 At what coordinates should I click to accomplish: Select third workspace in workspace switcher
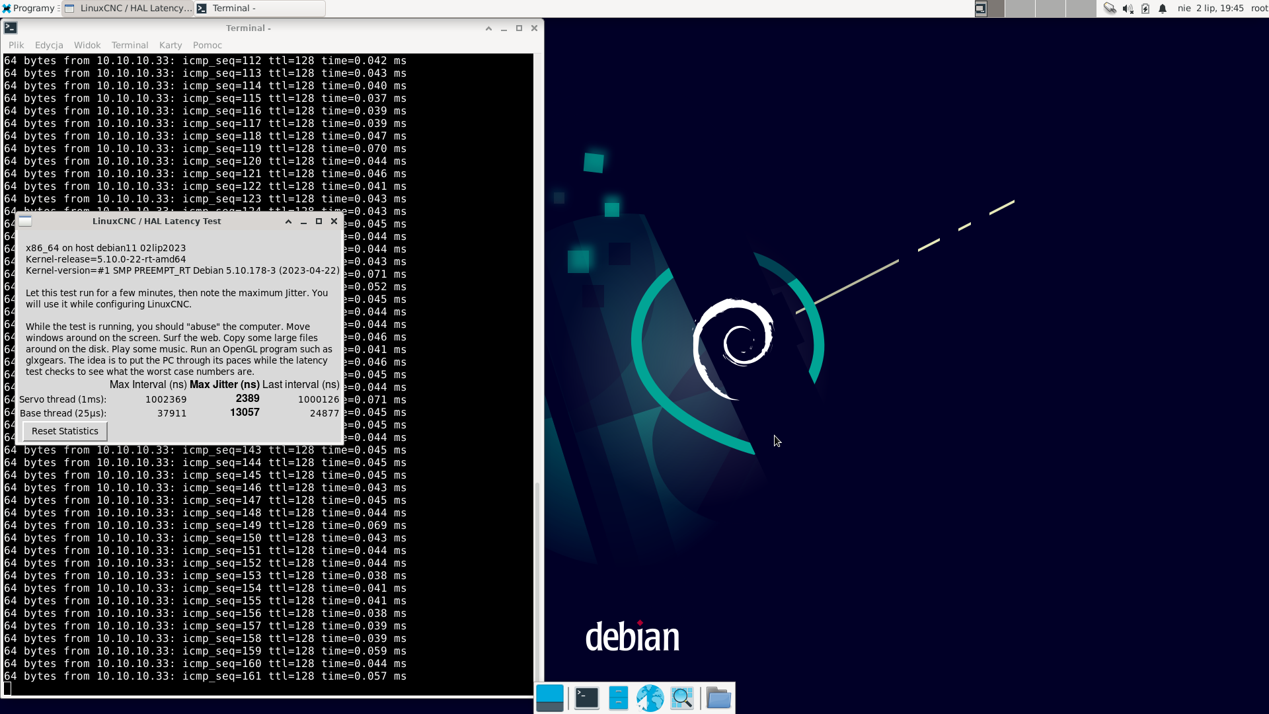tap(1050, 9)
